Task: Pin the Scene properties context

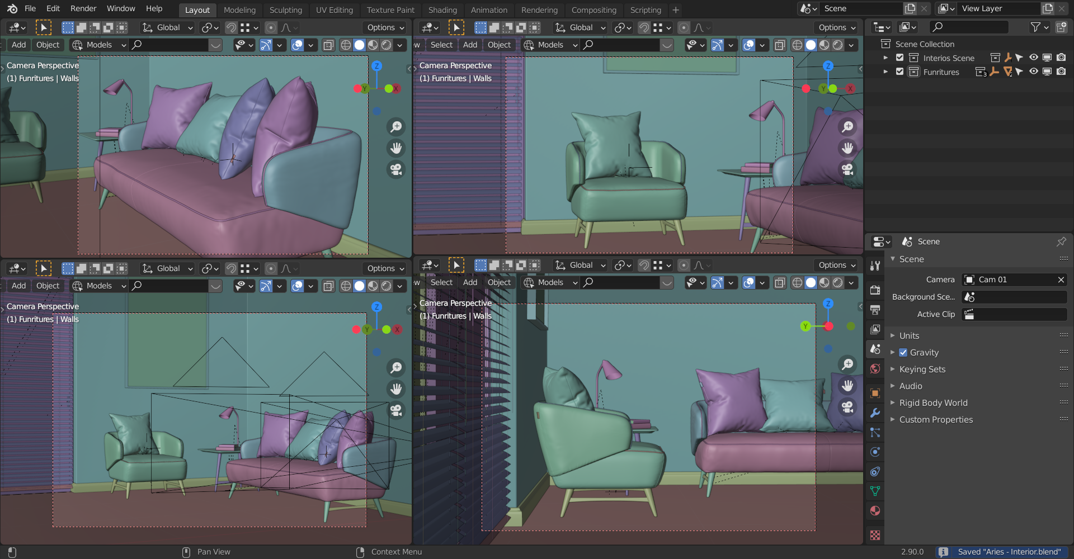Action: 1061,241
